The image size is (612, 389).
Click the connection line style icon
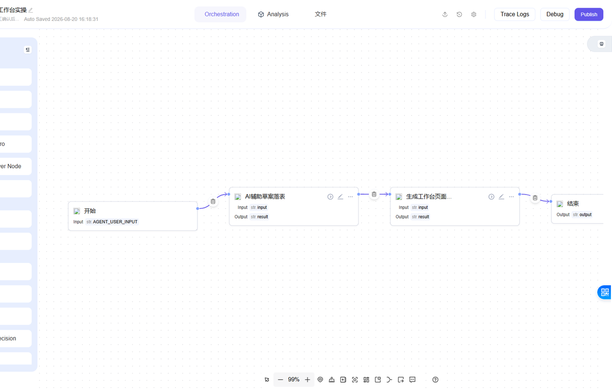point(389,380)
